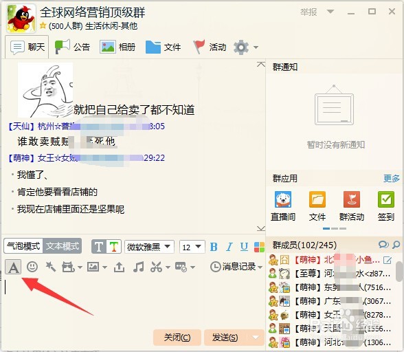Screen dimensions: 404x352
Task: Expand the send options arrow
Action: (x=256, y=338)
